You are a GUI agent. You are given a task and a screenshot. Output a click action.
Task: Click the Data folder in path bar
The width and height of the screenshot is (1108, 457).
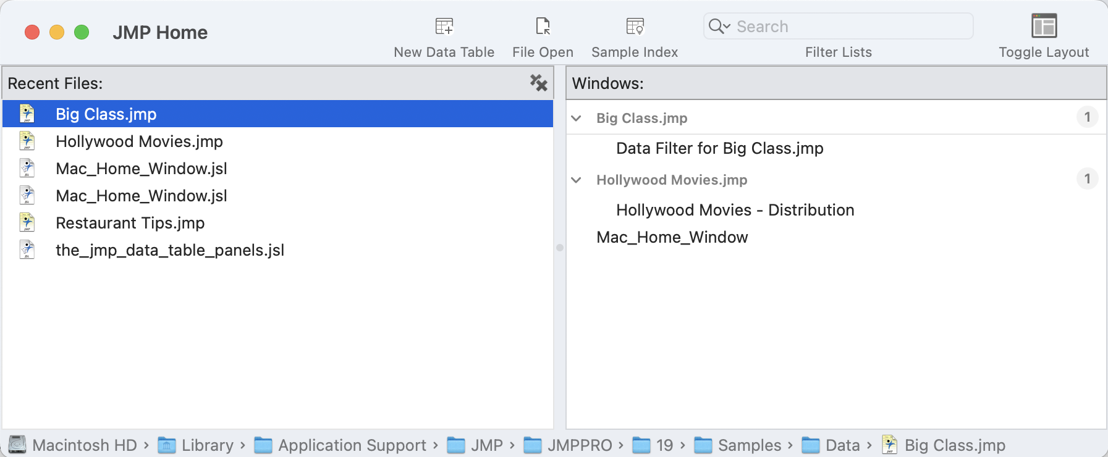tap(831, 445)
